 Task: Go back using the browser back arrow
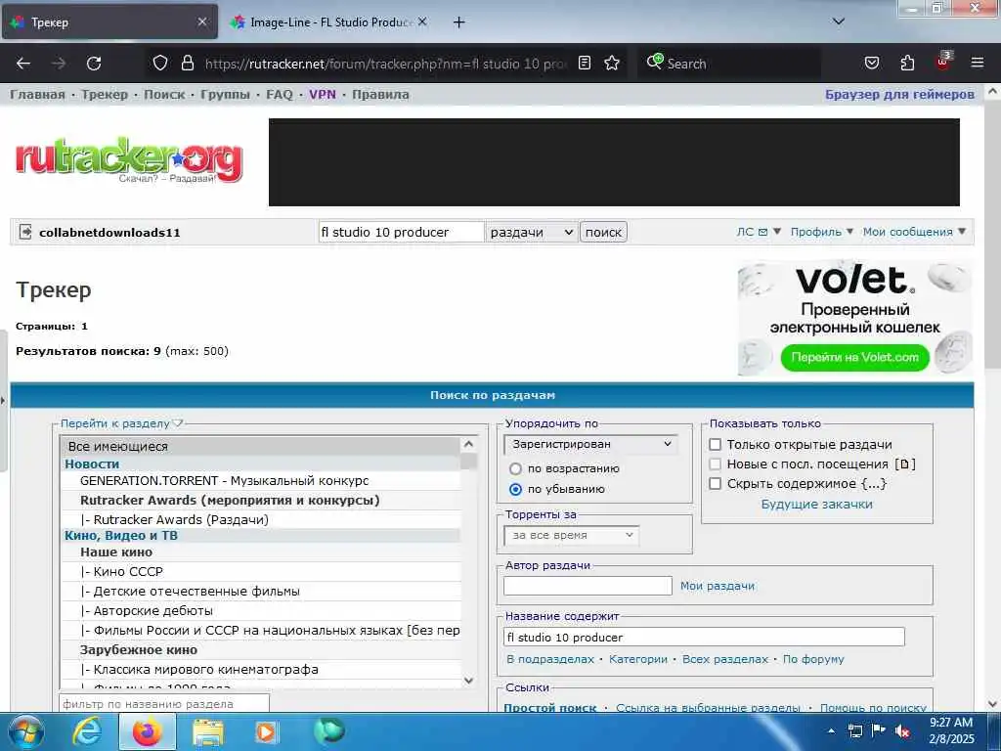click(x=23, y=64)
